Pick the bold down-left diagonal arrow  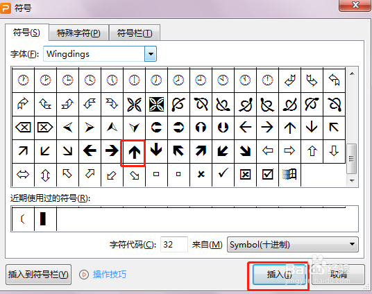(223, 151)
